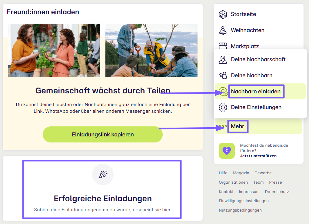The height and width of the screenshot is (224, 309).
Task: Open the Gewerbe footer link
Action: point(263,173)
